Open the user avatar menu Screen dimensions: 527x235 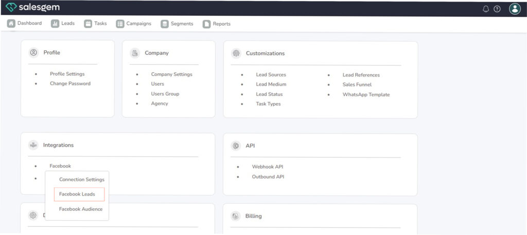(x=515, y=9)
